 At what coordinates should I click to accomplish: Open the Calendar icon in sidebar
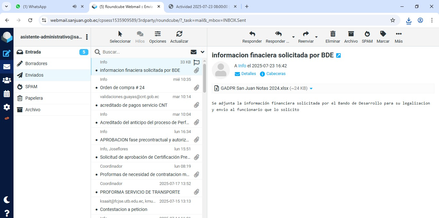click(7, 94)
